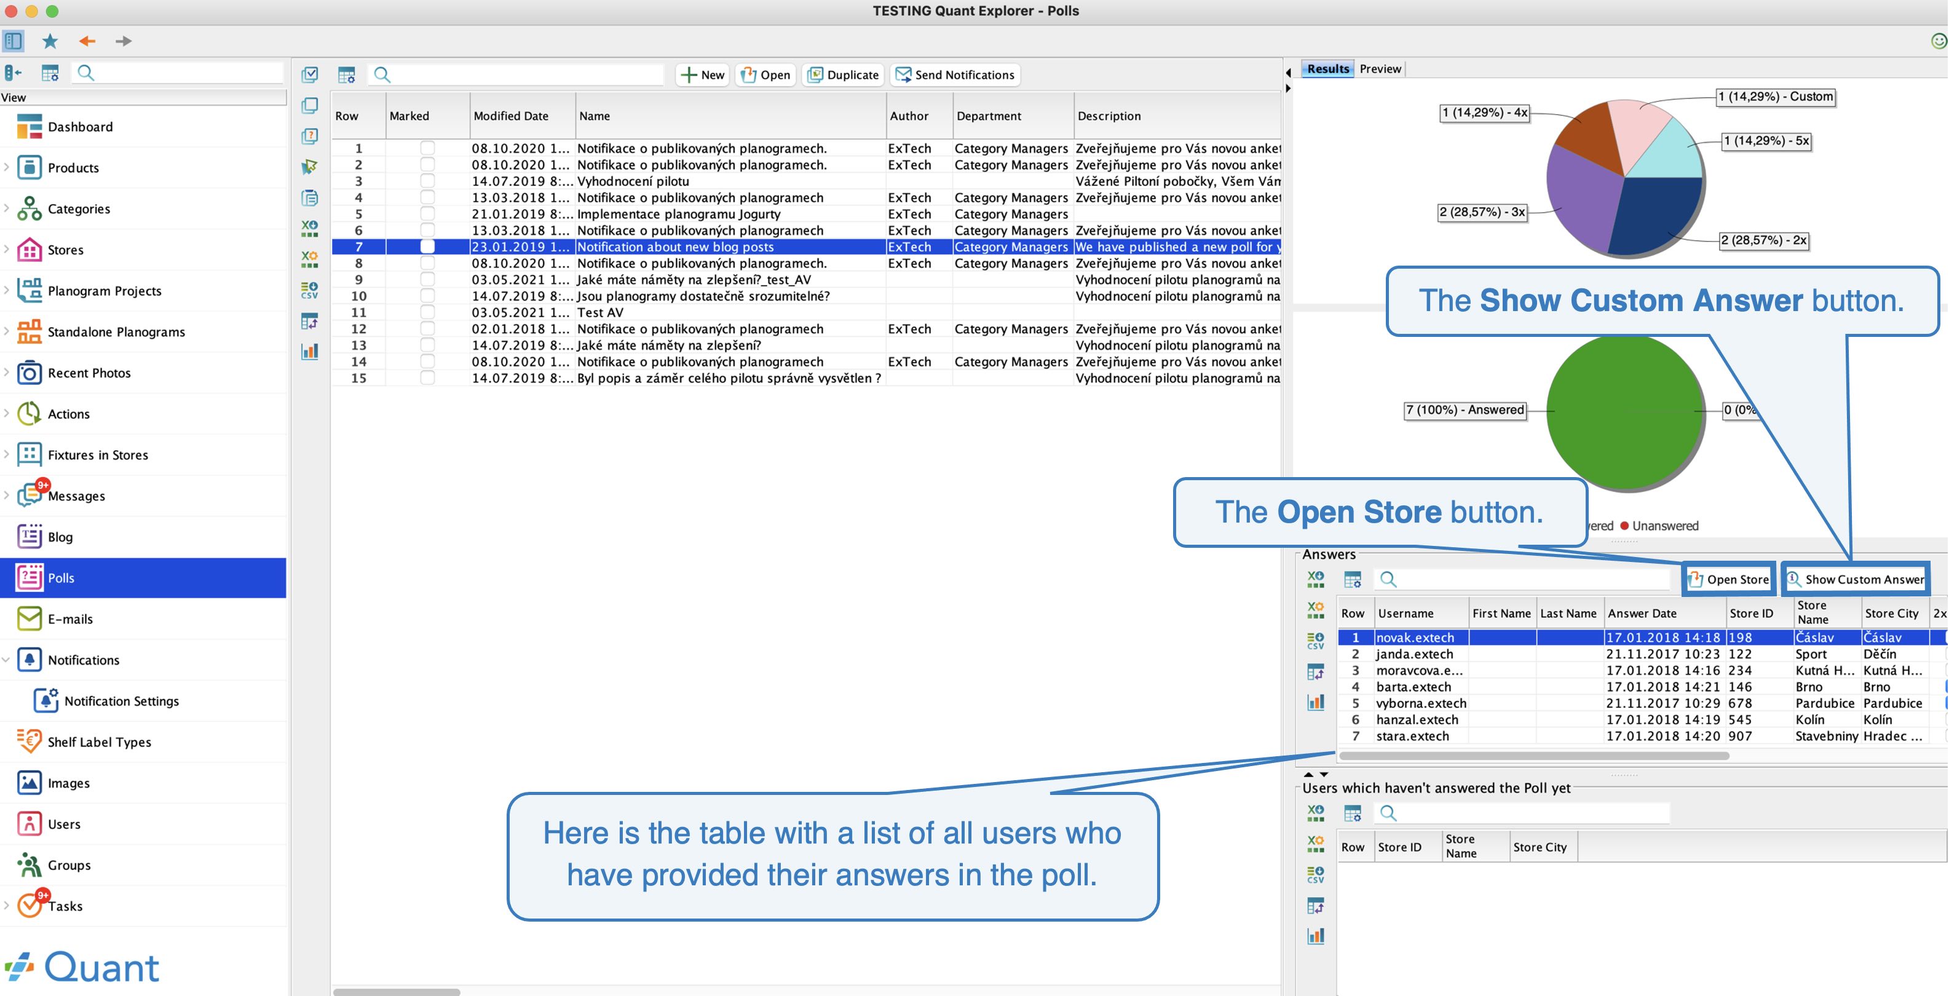Open bar chart icon in unanswered users panel
The height and width of the screenshot is (996, 1949).
1316,936
